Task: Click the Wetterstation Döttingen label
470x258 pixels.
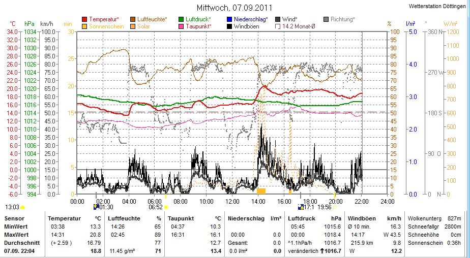Action: click(x=437, y=6)
